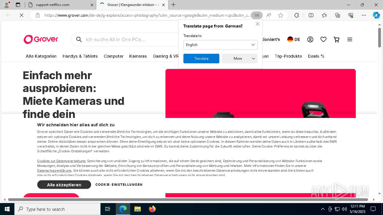Go to the Grover logo home

click(41, 39)
